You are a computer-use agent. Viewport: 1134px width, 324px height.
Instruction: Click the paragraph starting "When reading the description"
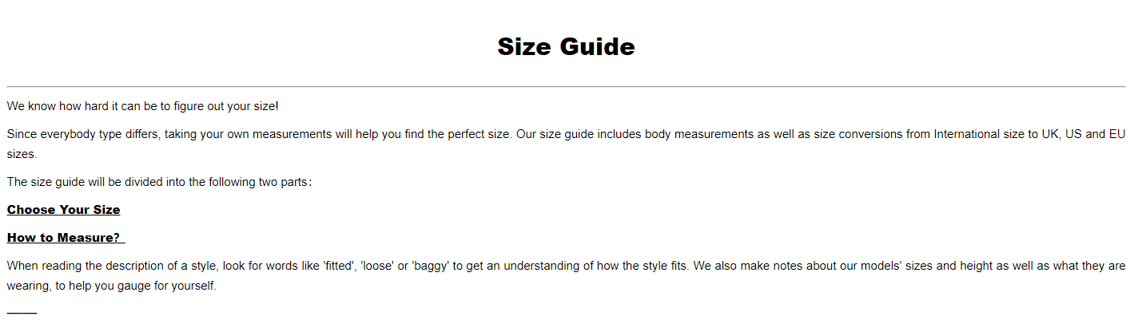566,275
